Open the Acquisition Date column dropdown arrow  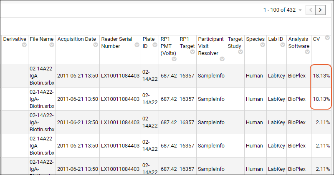pyautogui.click(x=96, y=45)
